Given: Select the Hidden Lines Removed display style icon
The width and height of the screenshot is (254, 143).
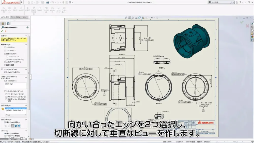Looking at the screenshot, I should pyautogui.click(x=12, y=126).
